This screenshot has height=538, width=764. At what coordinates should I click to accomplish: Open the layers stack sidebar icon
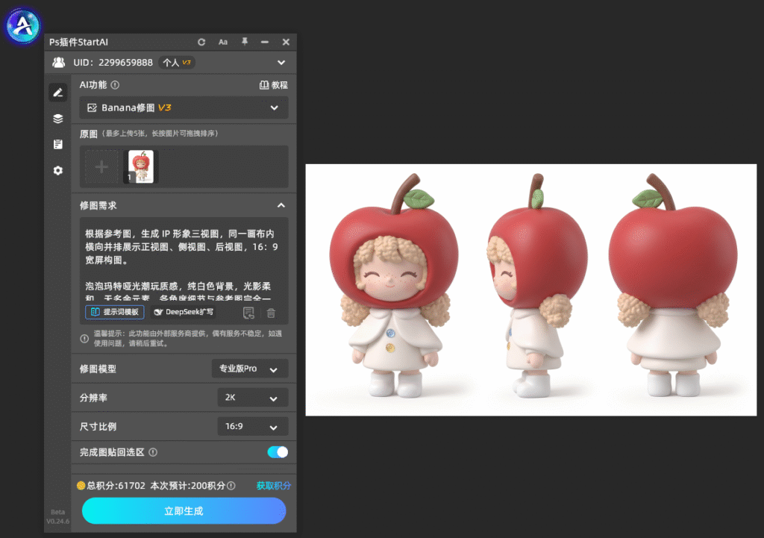tap(58, 119)
